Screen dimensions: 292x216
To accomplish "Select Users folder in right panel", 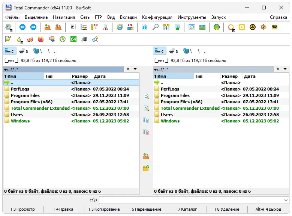I will pyautogui.click(x=221, y=115).
